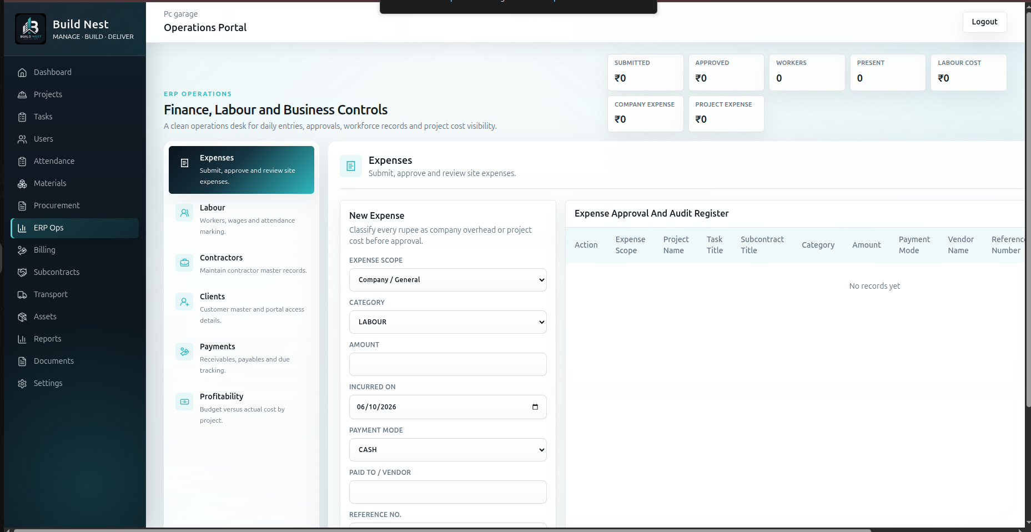Viewport: 1031px width, 532px height.
Task: Click the Transport truck icon
Action: (22, 294)
